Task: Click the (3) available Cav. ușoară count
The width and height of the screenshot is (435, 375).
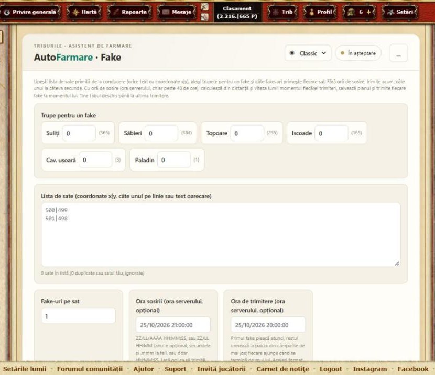Action: tap(118, 160)
